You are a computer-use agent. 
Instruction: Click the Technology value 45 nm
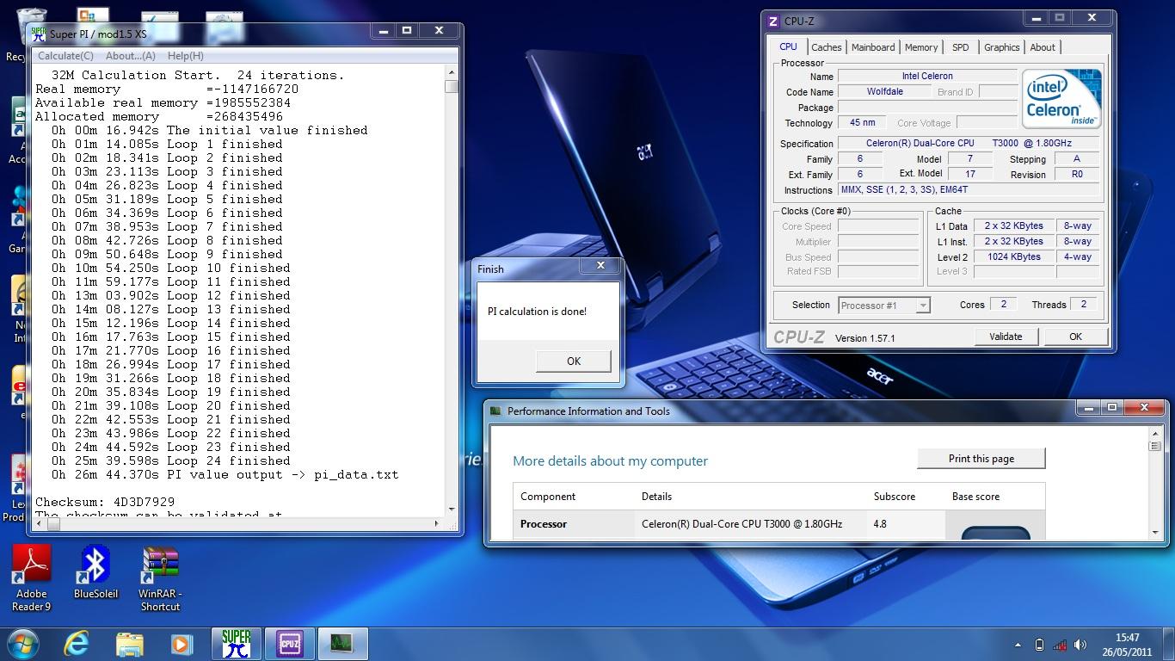[862, 123]
